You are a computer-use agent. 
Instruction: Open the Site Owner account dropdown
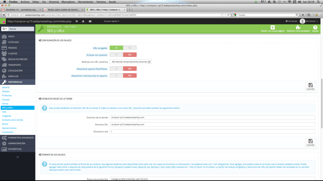309,21
